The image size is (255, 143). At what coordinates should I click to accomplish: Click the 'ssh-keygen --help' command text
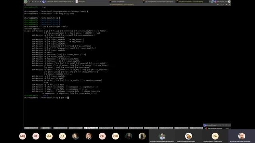point(58,27)
